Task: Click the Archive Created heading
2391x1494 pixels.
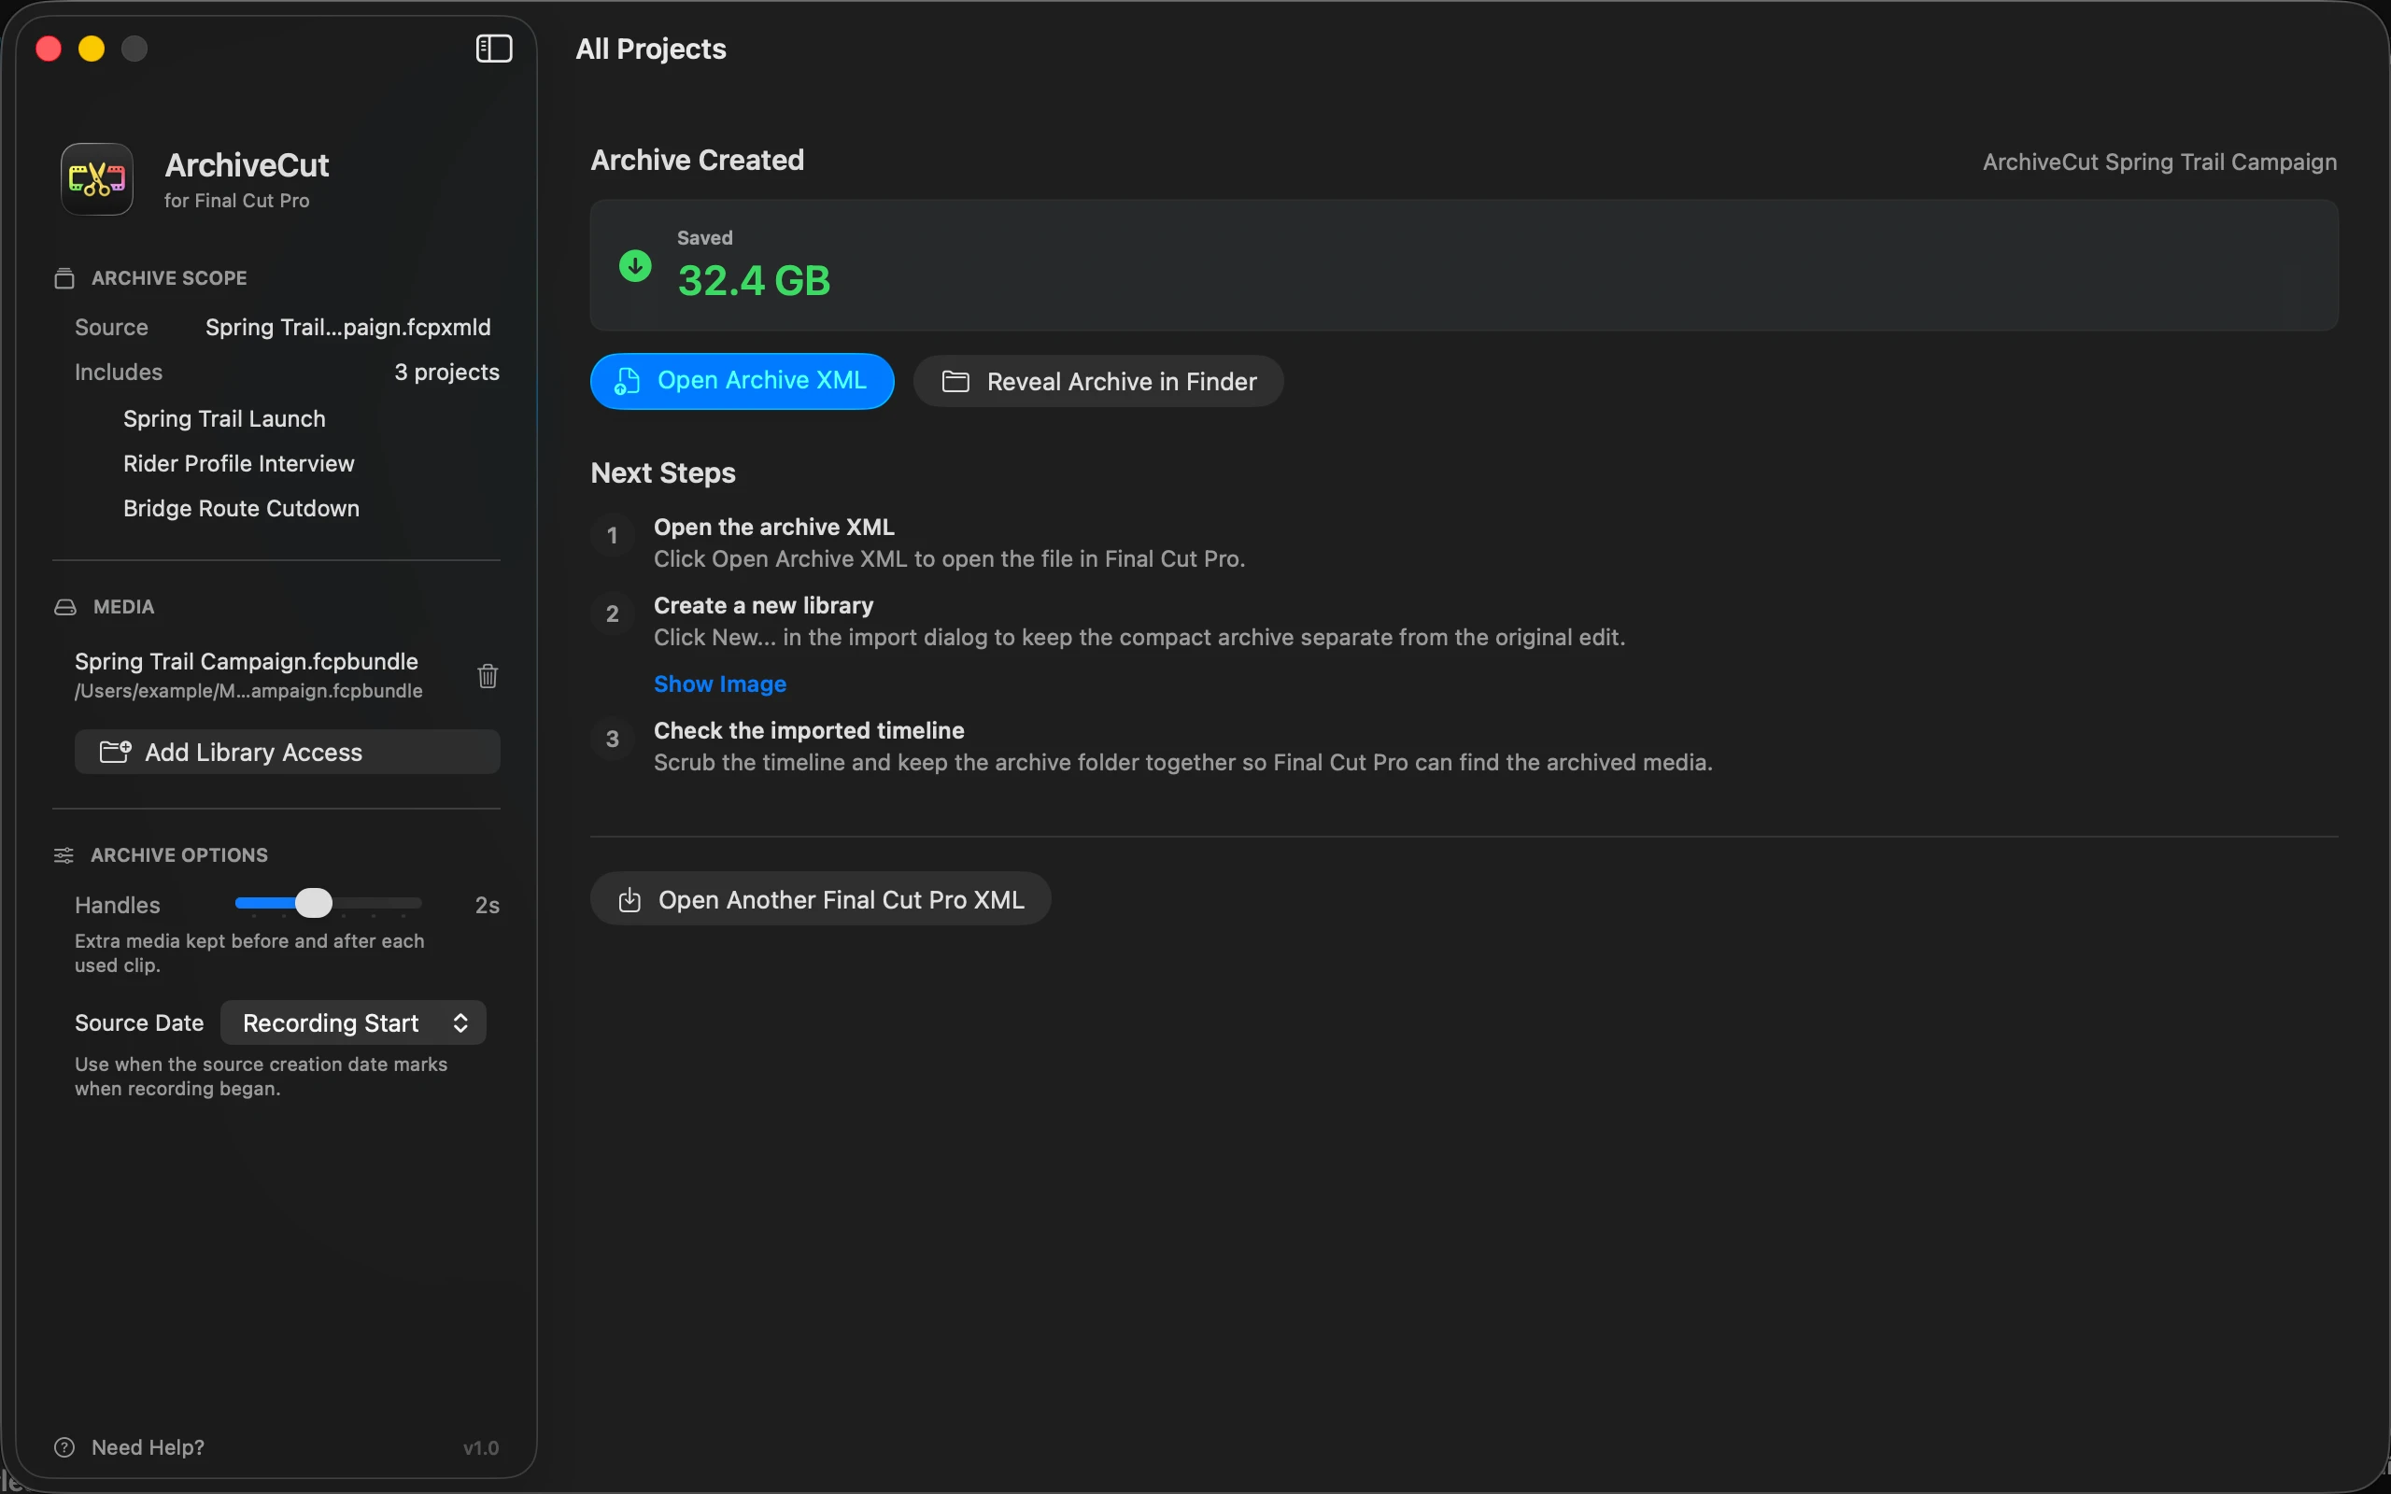Action: (x=698, y=160)
